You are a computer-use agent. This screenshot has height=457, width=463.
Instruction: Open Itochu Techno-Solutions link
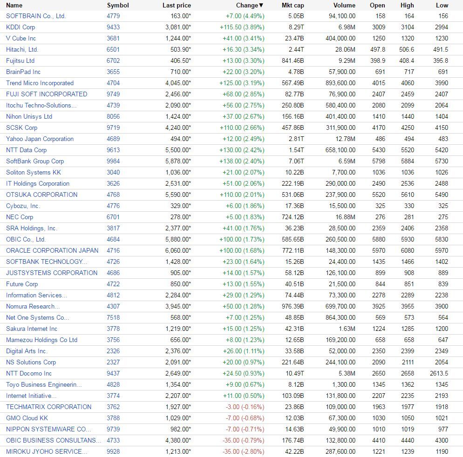click(x=41, y=105)
